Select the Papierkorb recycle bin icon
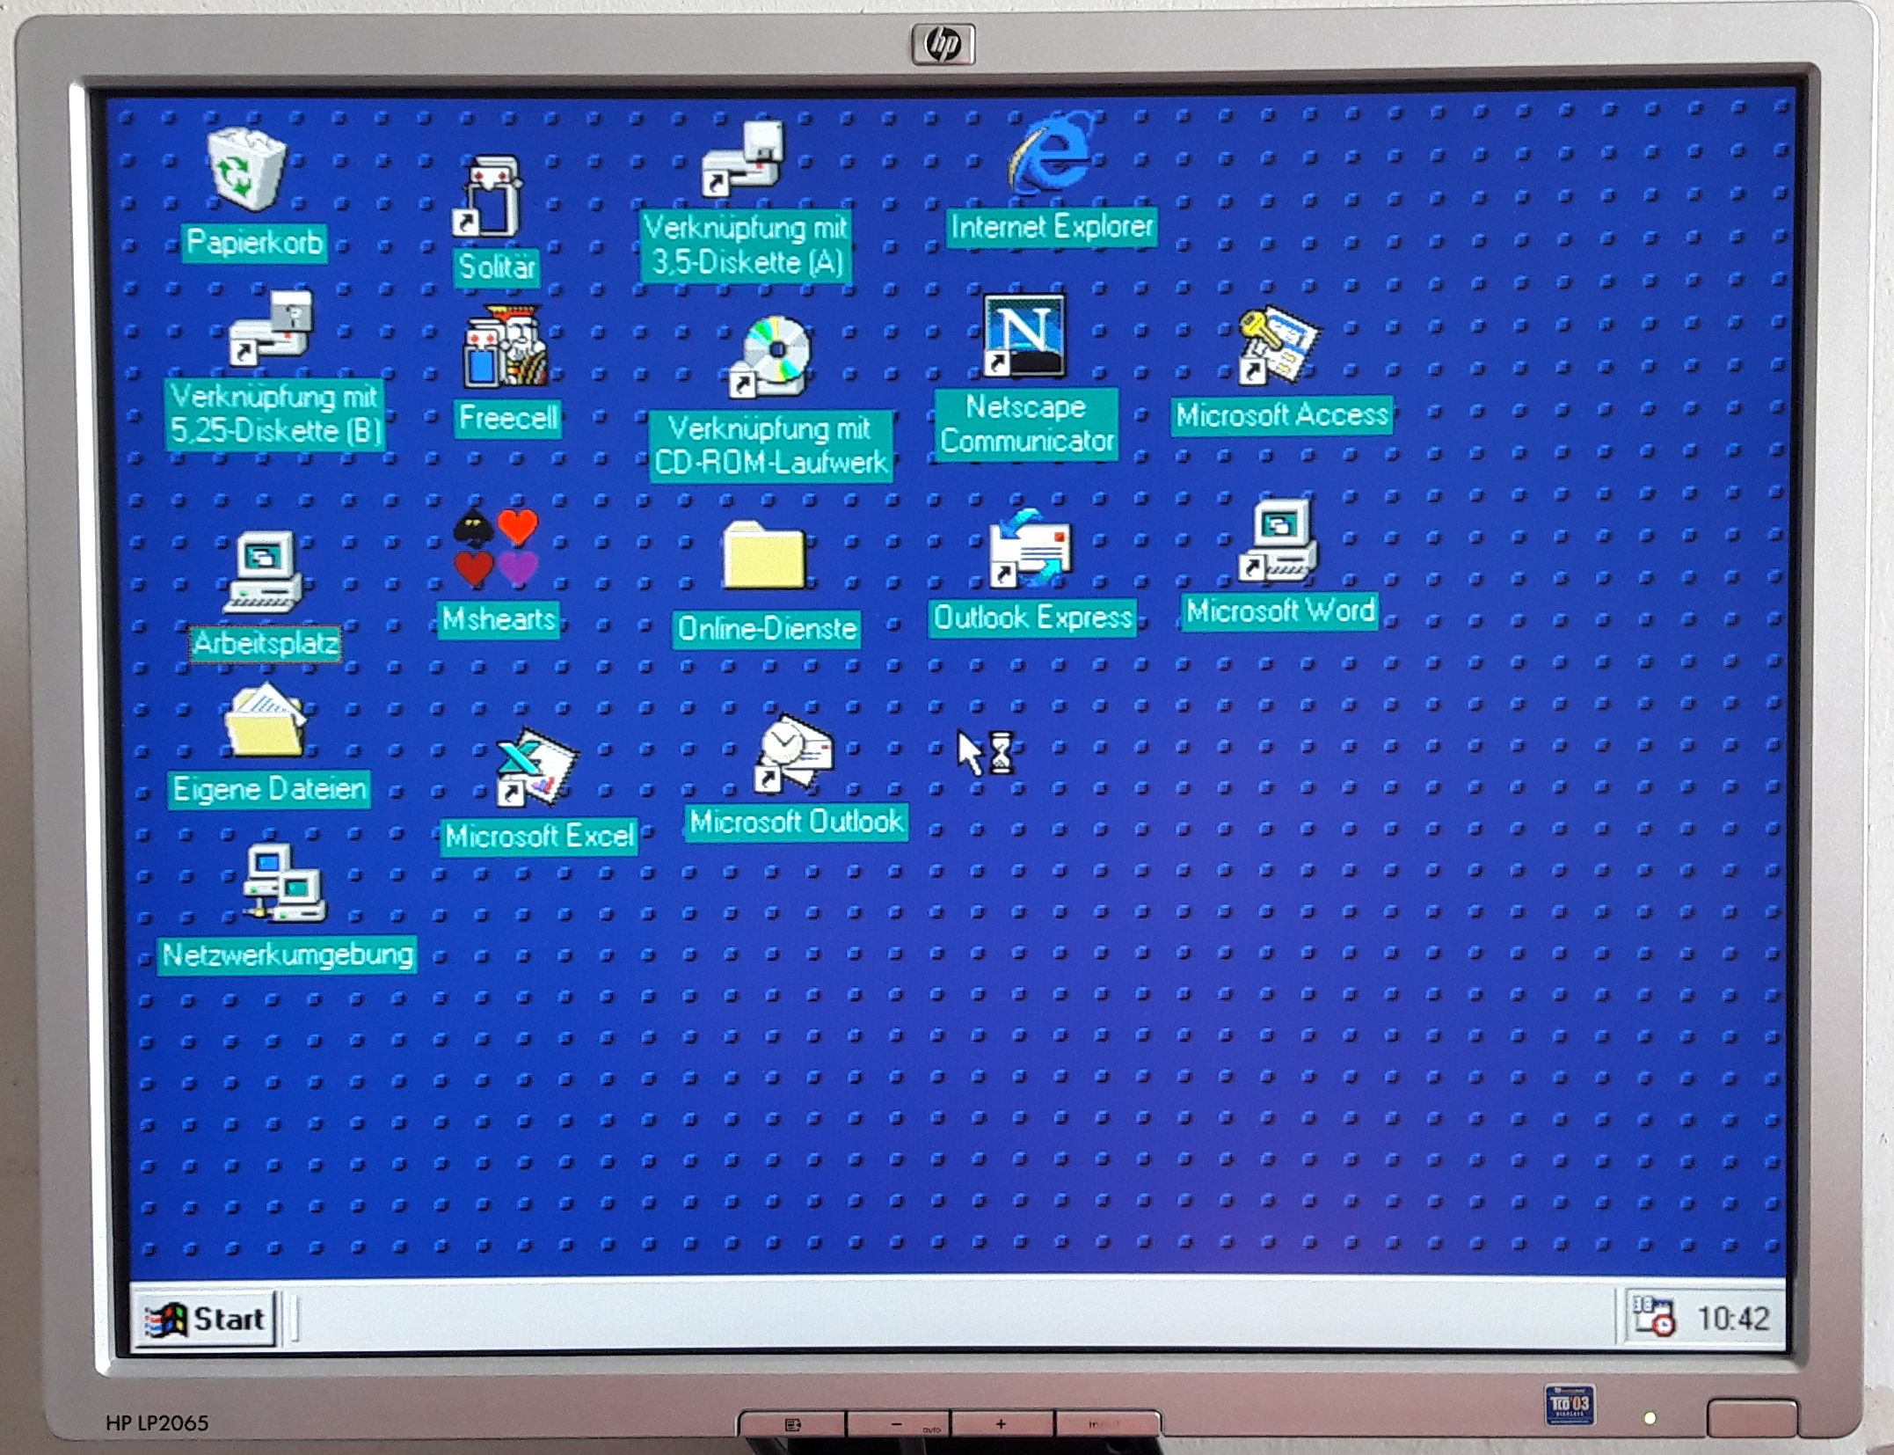The width and height of the screenshot is (1894, 1455). 248,168
